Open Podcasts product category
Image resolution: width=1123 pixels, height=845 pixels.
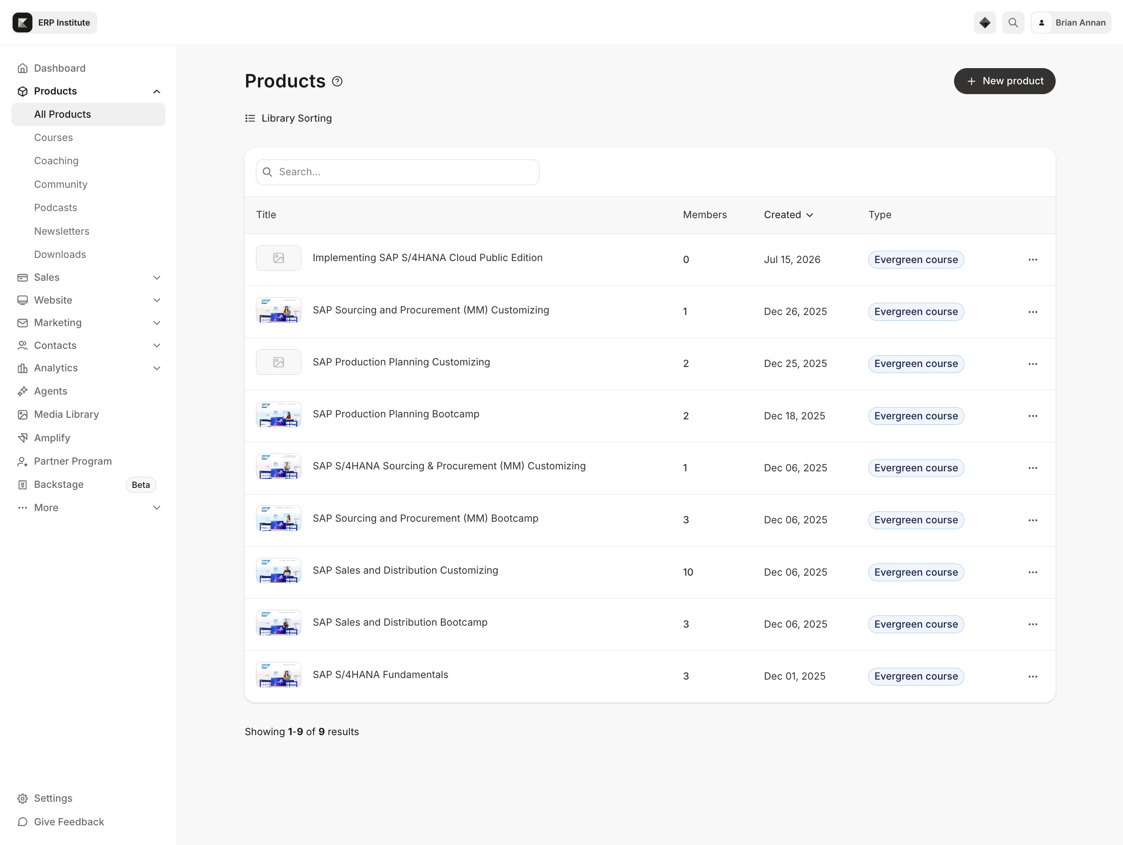[56, 208]
